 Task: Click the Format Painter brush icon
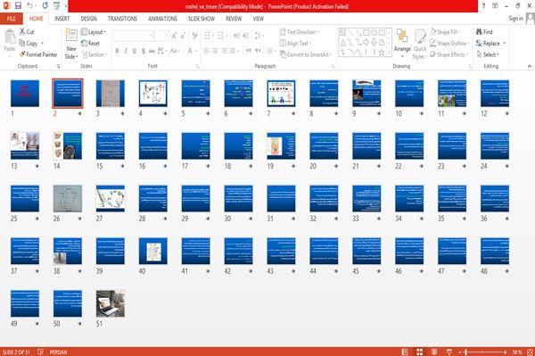[22, 54]
